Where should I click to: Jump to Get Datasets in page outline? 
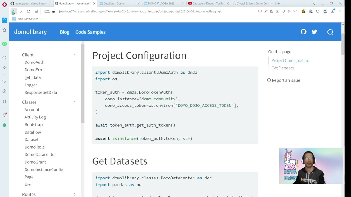282,68
